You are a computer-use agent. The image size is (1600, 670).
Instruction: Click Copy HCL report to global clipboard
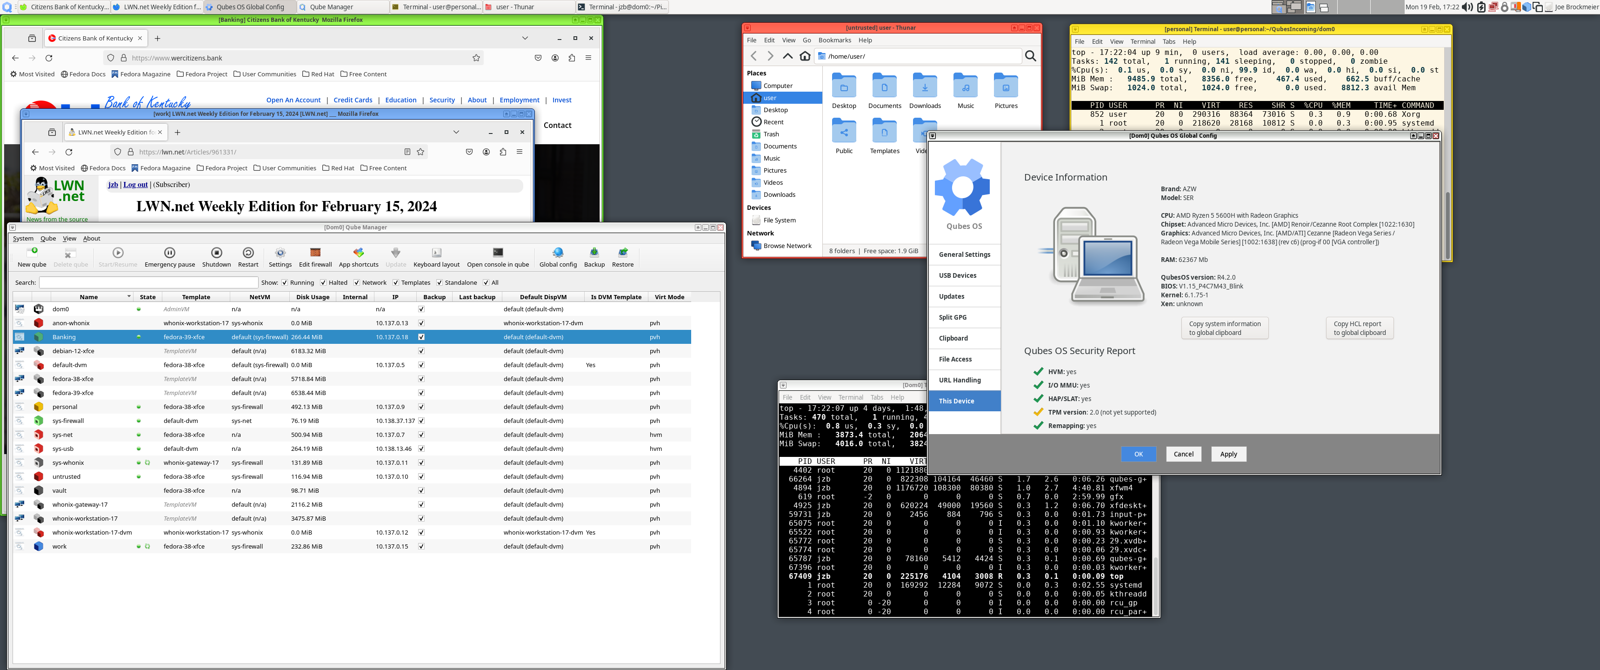click(x=1359, y=328)
